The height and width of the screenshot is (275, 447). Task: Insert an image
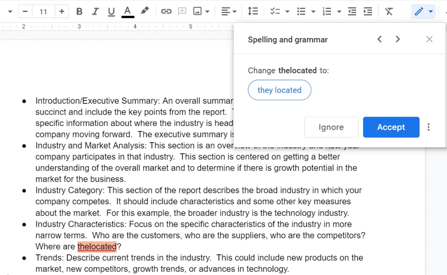197,11
